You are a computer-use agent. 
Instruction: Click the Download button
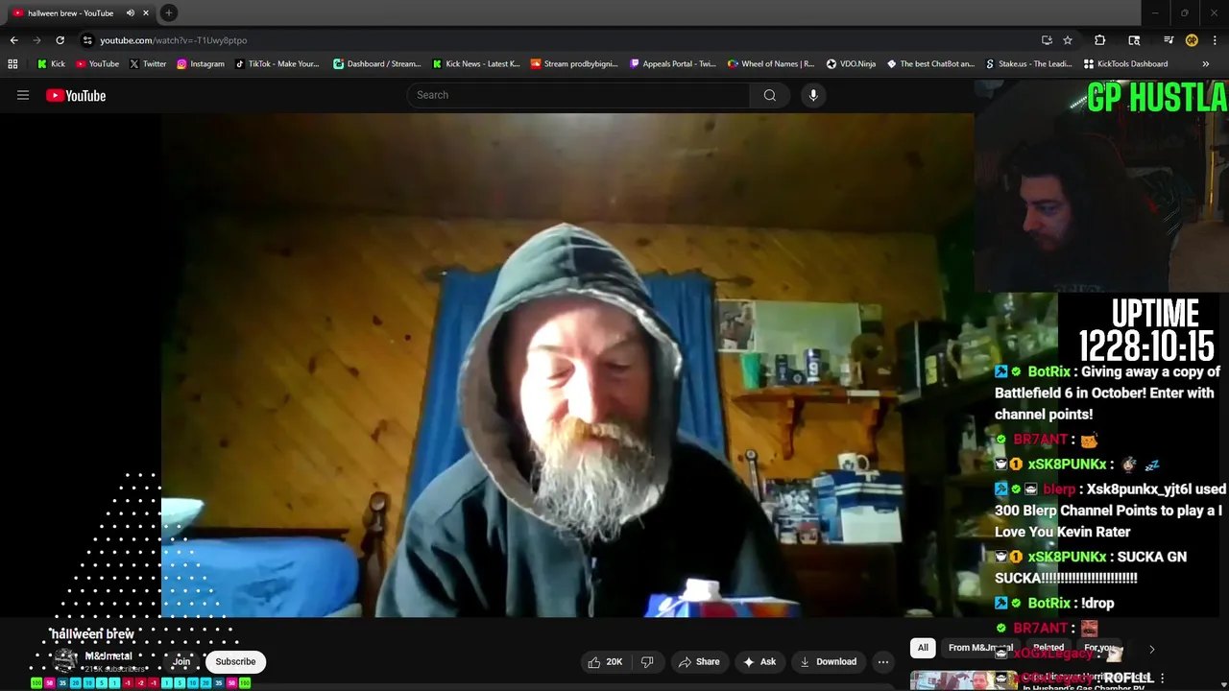tap(828, 661)
